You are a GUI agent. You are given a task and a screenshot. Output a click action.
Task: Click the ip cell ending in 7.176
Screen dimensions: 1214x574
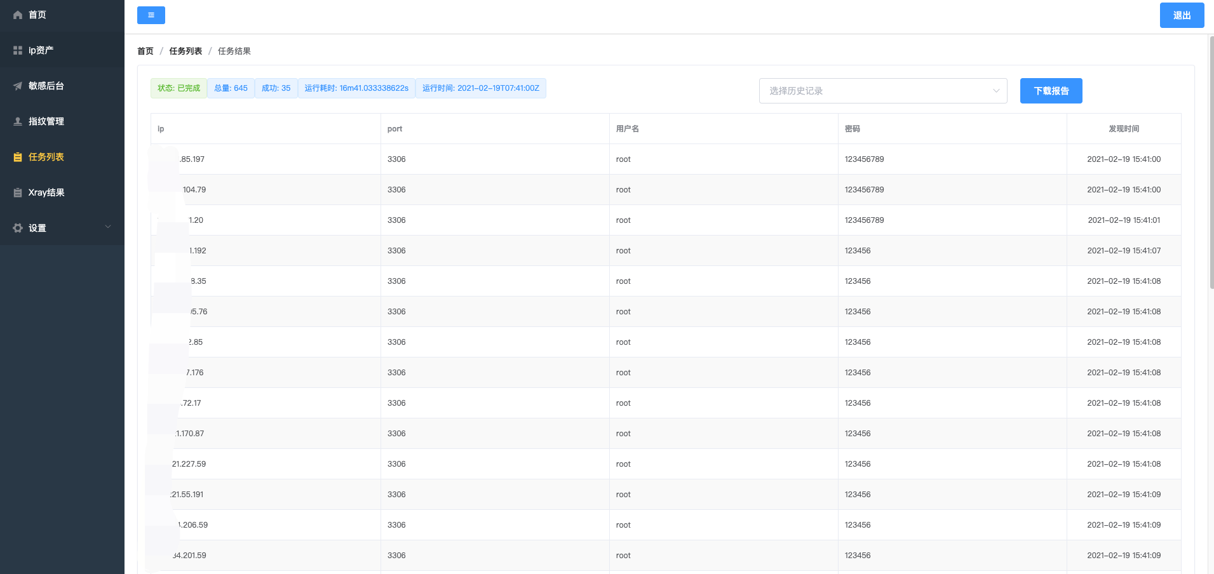point(266,373)
